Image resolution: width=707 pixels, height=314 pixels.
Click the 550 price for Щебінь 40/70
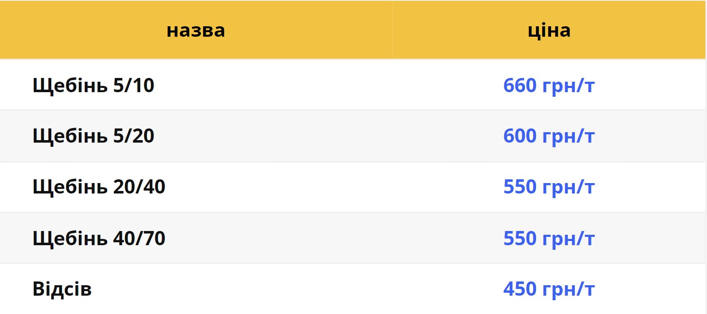pyautogui.click(x=520, y=239)
